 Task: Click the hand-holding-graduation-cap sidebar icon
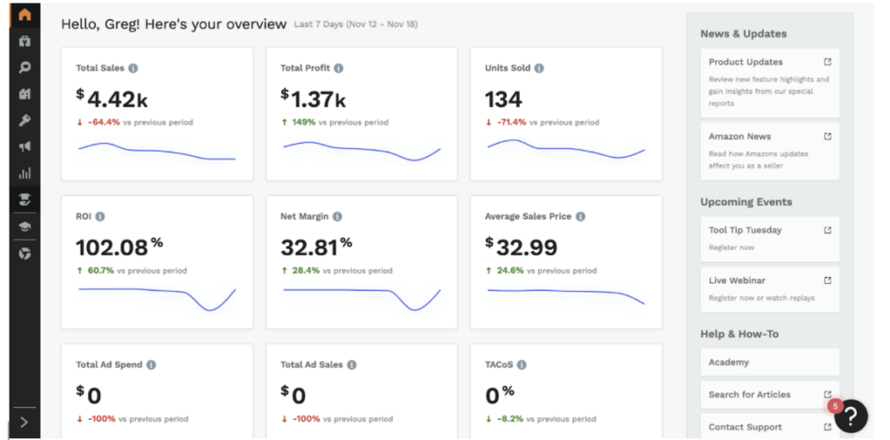(x=24, y=200)
